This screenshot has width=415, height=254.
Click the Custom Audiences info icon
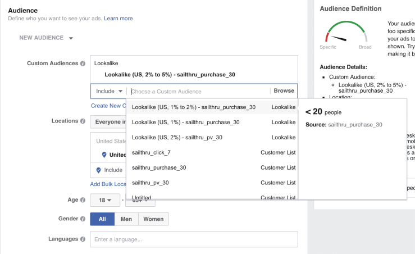click(x=83, y=63)
